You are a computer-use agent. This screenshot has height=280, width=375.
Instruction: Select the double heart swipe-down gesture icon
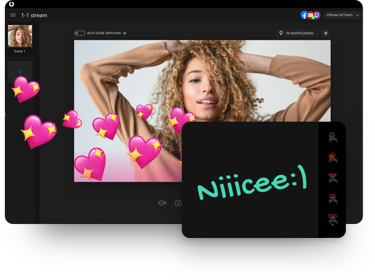[332, 219]
